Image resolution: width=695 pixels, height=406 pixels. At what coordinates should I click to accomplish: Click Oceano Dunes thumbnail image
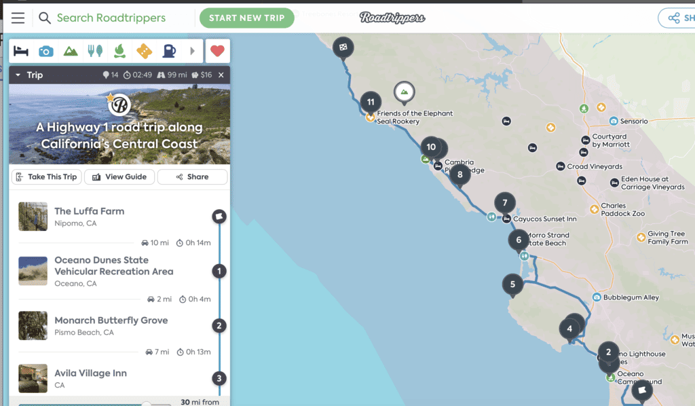pos(33,271)
